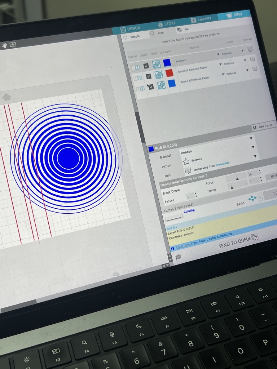Toggle the checkbox in the red line row
The height and width of the screenshot is (369, 277).
click(x=149, y=76)
